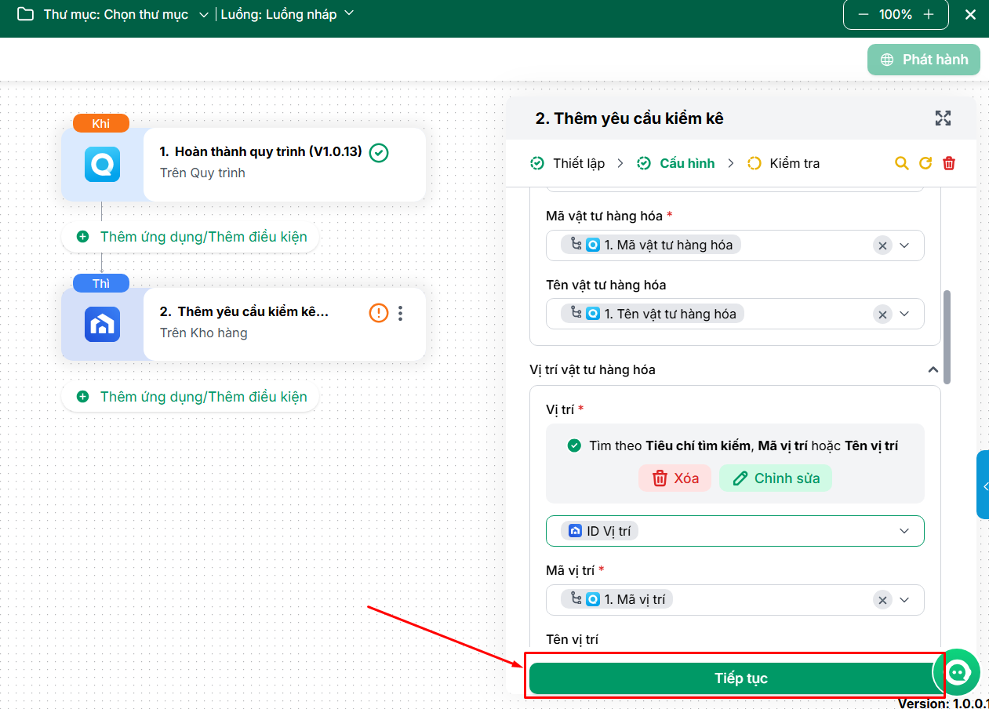Click the orange warning icon on step 2
This screenshot has width=989, height=709.
tap(378, 313)
